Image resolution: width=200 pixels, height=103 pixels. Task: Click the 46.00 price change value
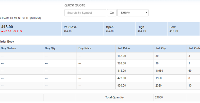[x=7, y=31]
